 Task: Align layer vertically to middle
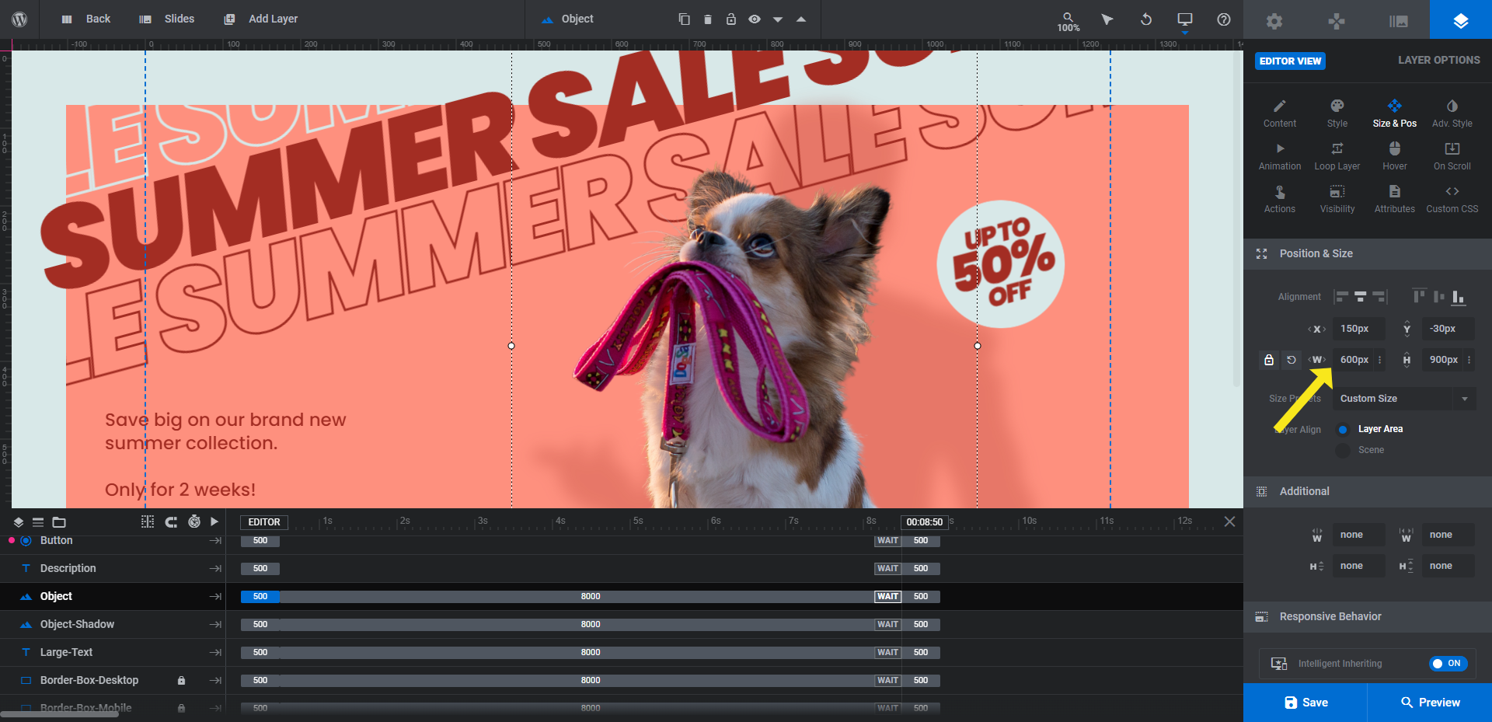pos(1439,297)
